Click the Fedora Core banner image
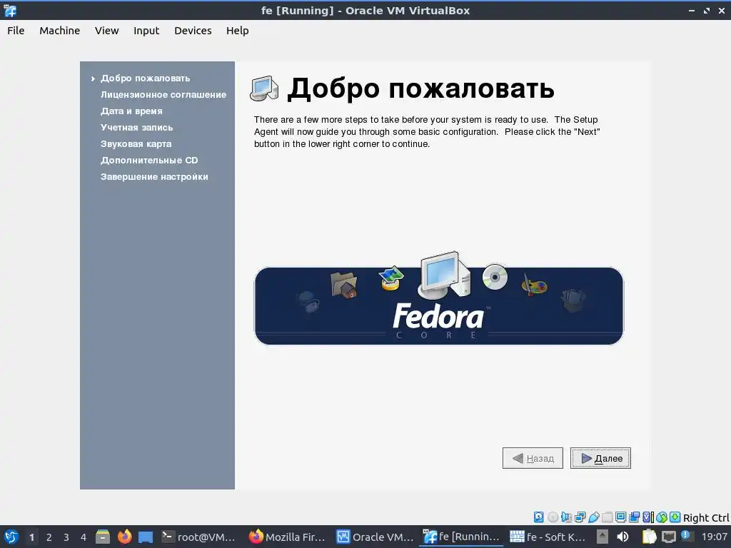Viewport: 731px width, 548px height. coord(439,299)
